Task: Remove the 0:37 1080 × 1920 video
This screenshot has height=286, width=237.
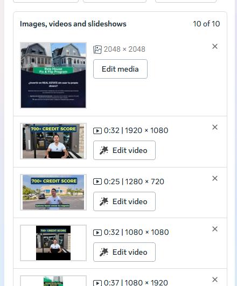Action: pos(215,280)
